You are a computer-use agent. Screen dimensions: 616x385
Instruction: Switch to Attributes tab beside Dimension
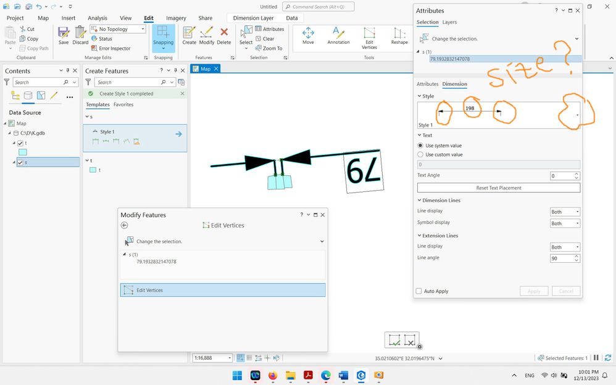427,84
